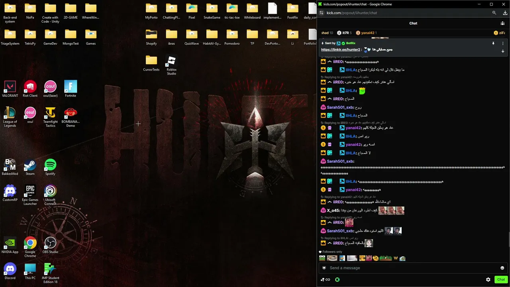Insert the yellow W quick emote
The height and width of the screenshot is (287, 510).
396,258
